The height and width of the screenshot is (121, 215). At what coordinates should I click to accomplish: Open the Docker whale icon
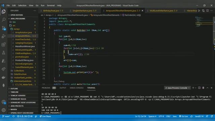click(x=4, y=77)
